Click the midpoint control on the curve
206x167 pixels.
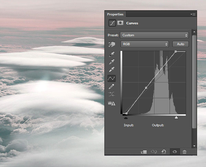[146, 88]
